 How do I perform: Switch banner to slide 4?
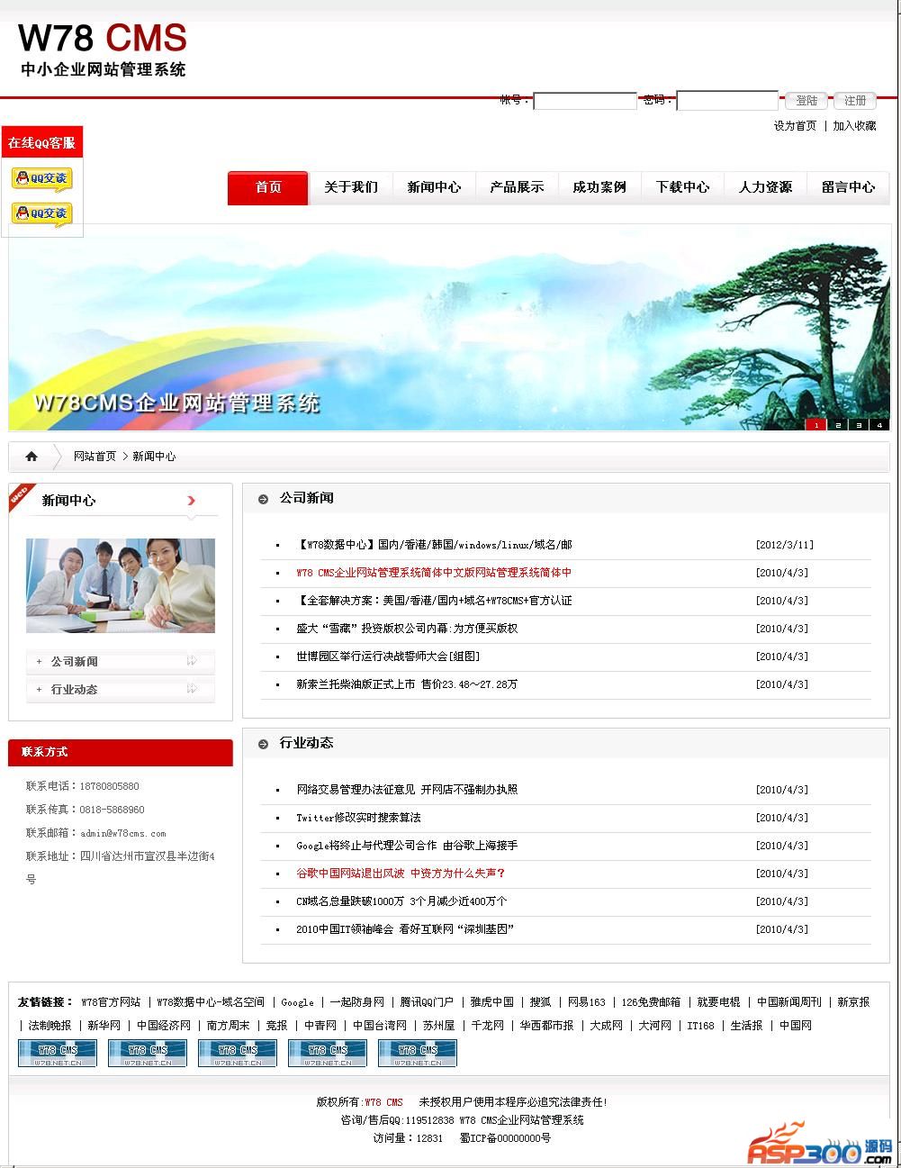pos(880,425)
